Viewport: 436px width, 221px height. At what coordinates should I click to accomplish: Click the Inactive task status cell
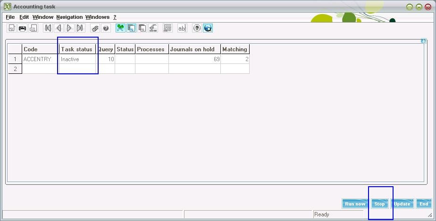pos(77,59)
